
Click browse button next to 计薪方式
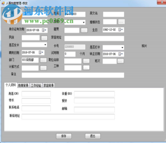pyautogui.click(x=43, y=68)
